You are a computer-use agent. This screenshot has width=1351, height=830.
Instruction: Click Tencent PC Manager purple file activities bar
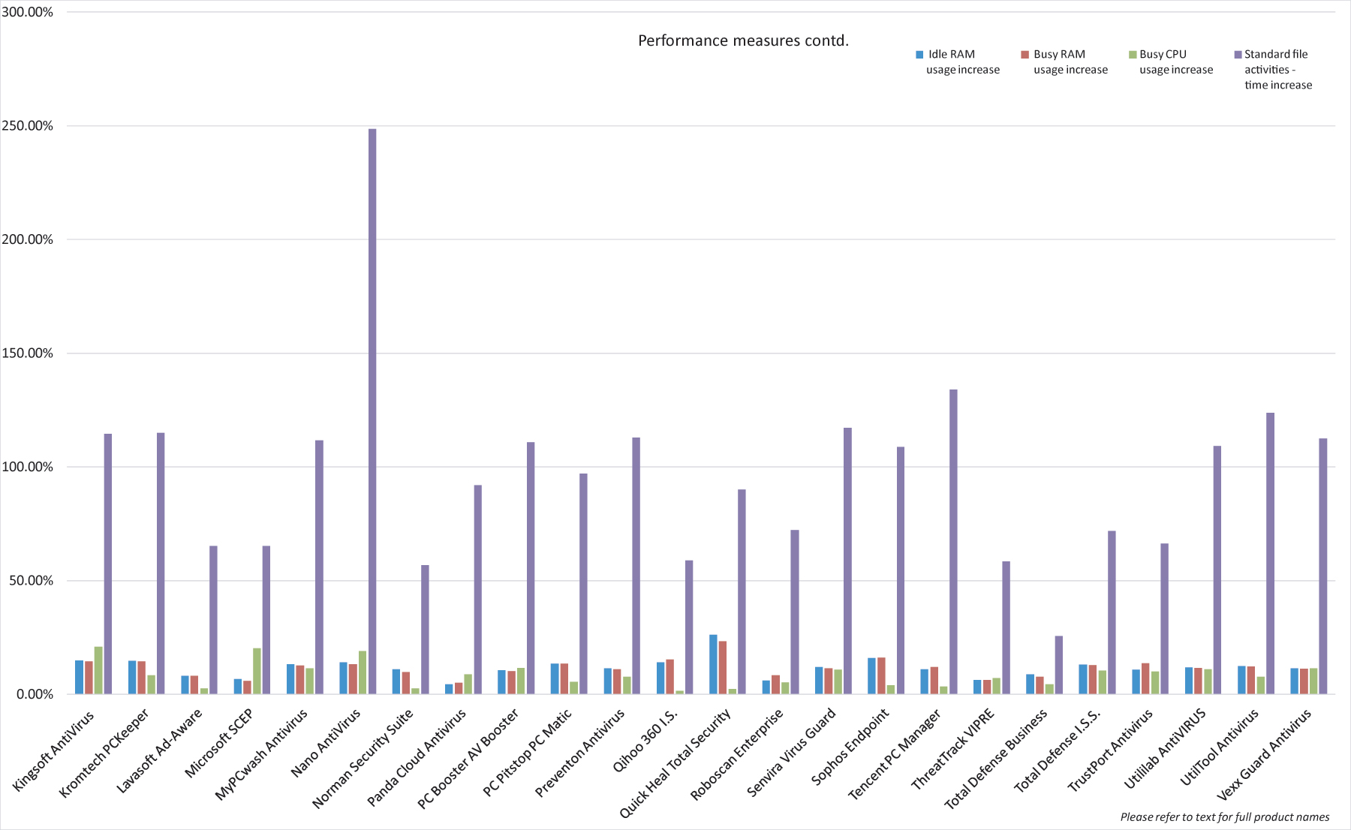coord(953,542)
